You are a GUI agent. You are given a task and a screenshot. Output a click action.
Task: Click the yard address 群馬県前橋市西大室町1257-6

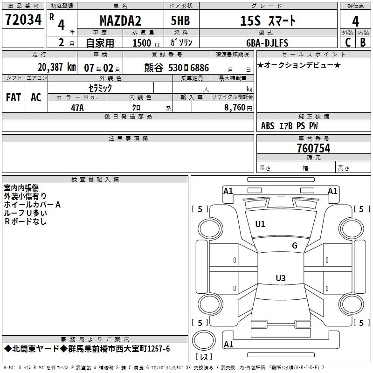119,349
